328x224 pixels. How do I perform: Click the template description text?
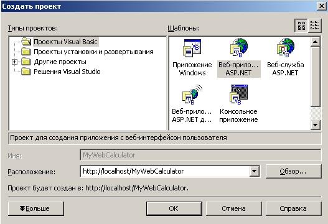coord(118,138)
